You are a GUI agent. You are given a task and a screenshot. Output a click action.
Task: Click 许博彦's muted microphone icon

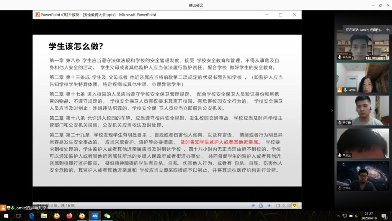pos(340,188)
